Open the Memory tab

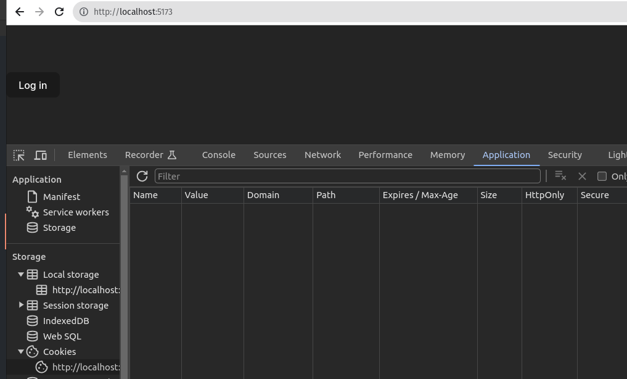click(448, 155)
